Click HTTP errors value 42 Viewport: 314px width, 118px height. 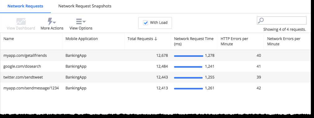[x=259, y=88]
